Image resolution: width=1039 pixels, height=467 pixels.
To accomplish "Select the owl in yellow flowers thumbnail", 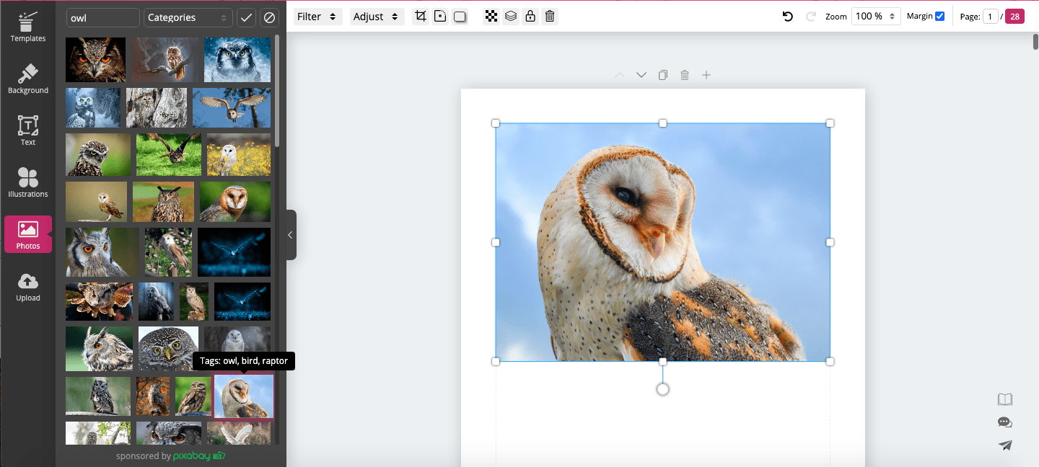I will 239,154.
